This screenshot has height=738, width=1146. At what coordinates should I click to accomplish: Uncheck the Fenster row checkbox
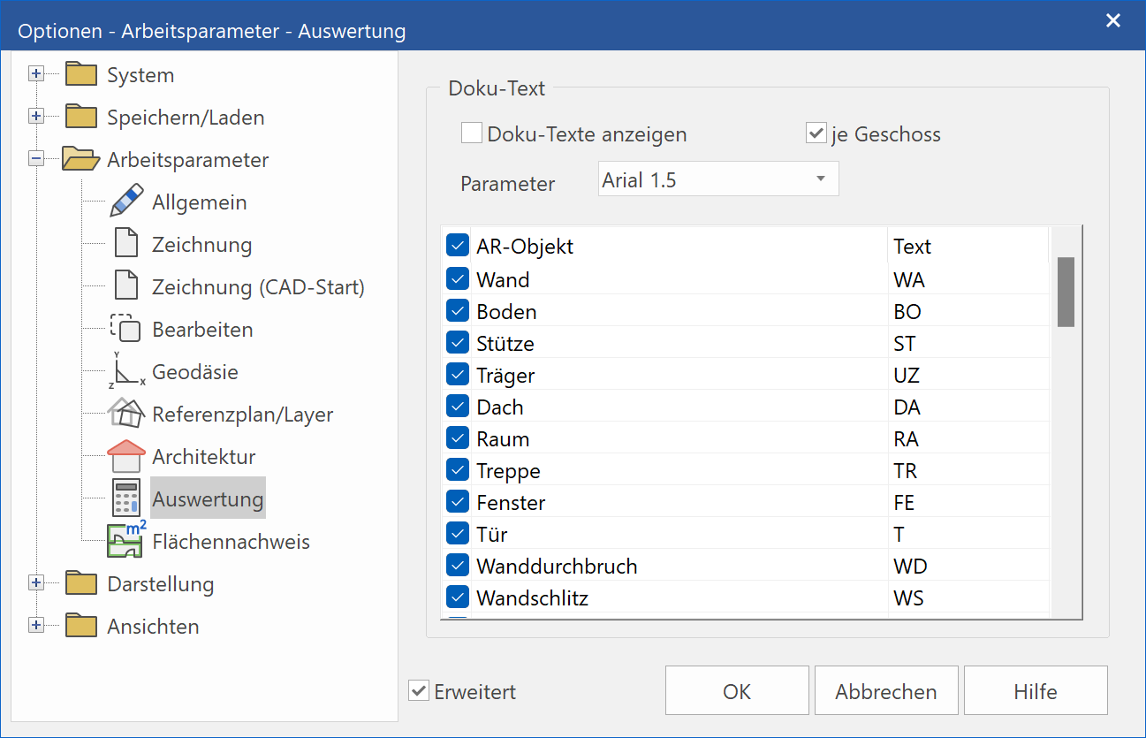[x=458, y=502]
